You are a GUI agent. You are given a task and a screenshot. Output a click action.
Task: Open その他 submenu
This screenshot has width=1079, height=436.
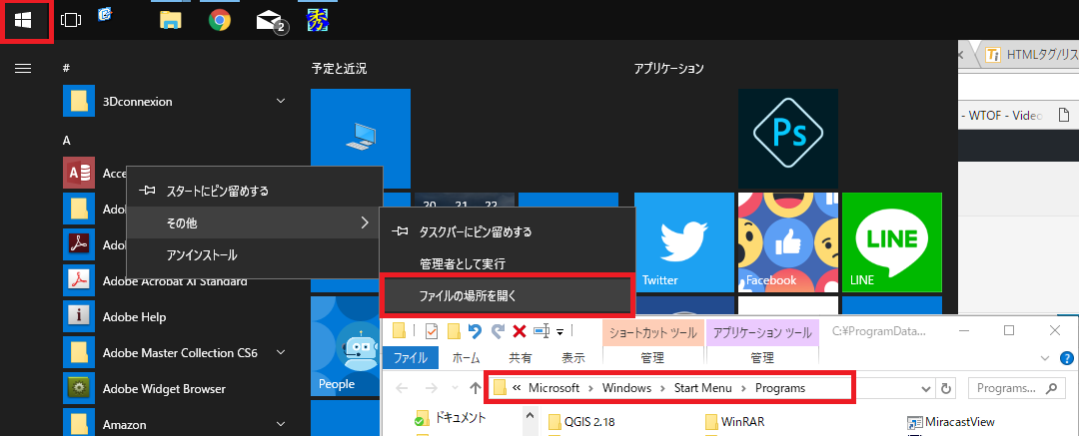[254, 222]
